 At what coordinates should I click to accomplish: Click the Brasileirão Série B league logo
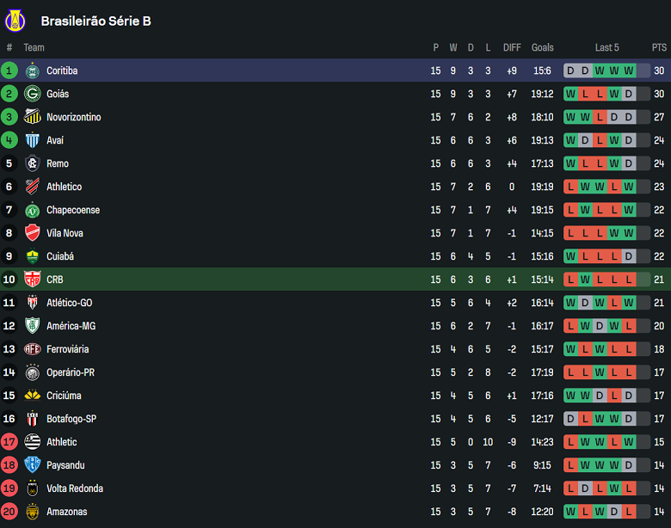[x=16, y=20]
